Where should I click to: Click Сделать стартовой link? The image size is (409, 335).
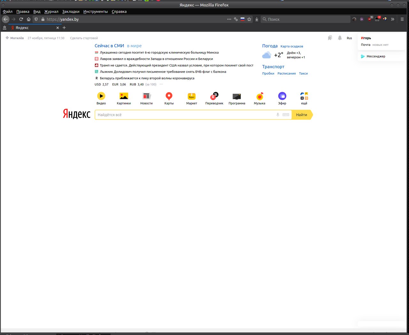click(84, 38)
